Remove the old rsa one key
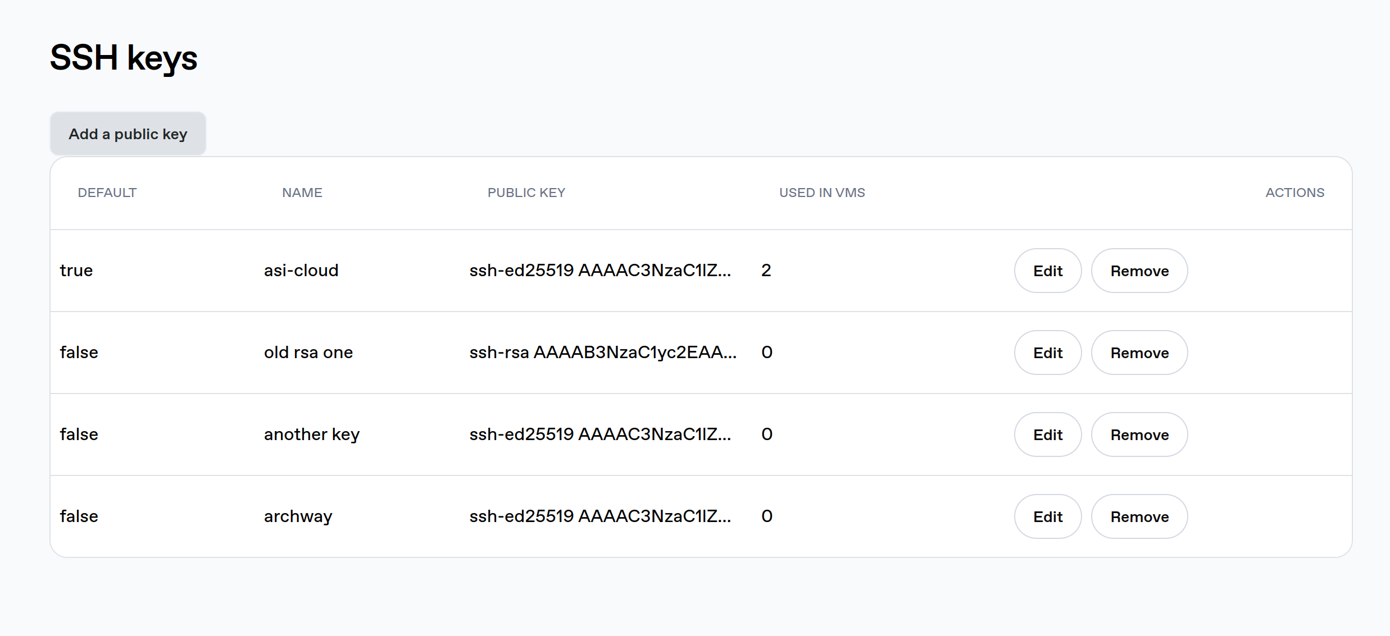 (1139, 353)
